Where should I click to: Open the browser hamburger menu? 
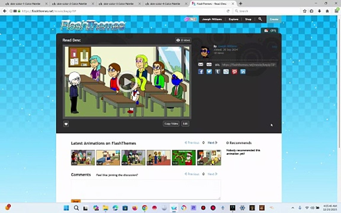point(337,11)
